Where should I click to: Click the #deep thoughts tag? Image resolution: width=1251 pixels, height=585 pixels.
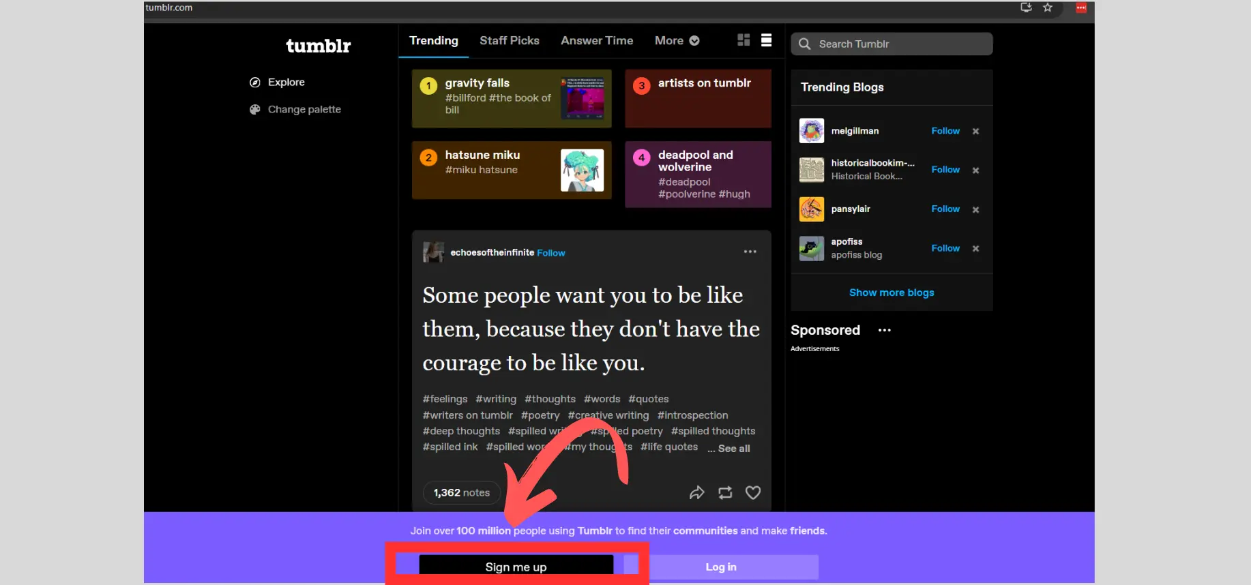(x=461, y=431)
